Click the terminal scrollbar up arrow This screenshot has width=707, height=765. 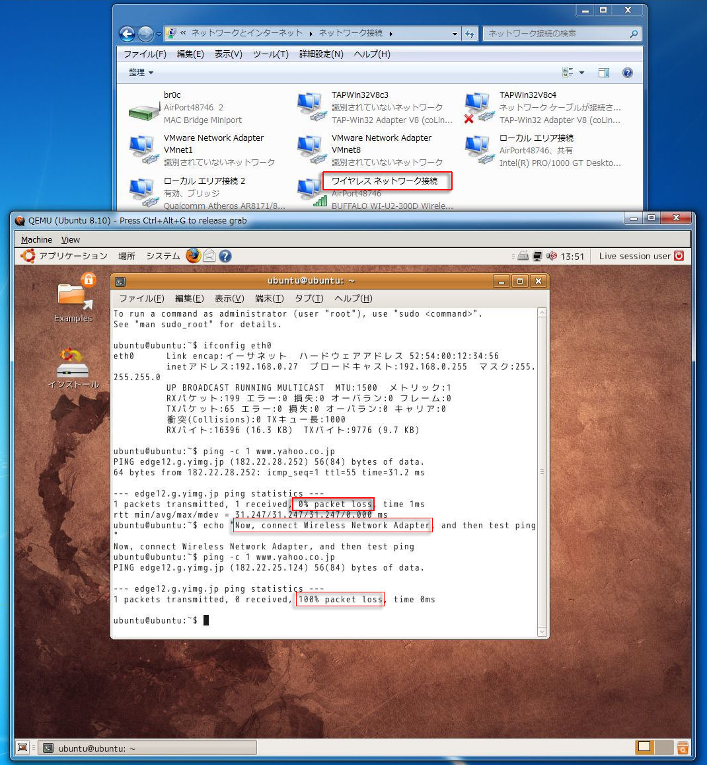542,313
